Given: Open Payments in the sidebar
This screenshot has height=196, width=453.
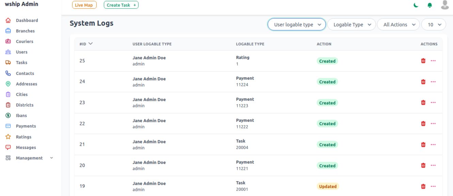Looking at the screenshot, I should click(x=26, y=126).
